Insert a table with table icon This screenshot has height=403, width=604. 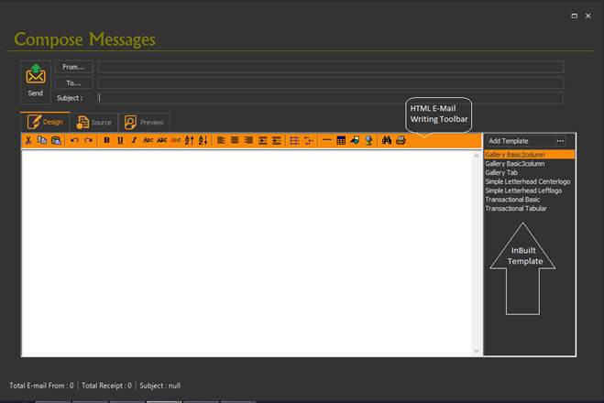point(341,140)
